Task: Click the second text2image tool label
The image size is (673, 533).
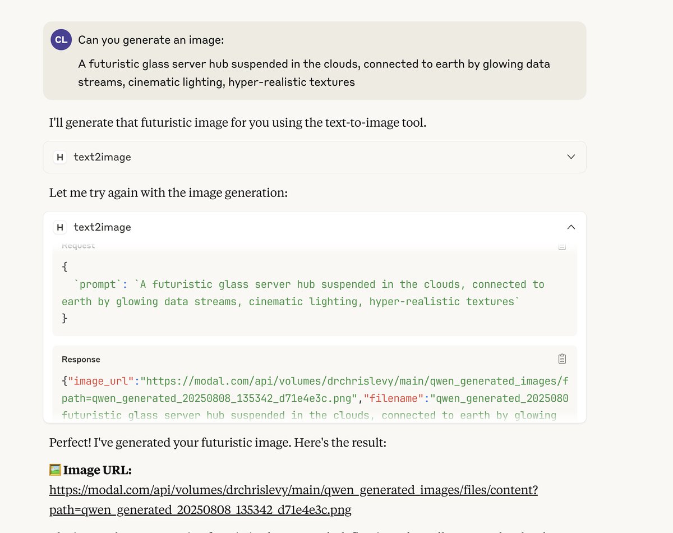Action: [x=102, y=227]
